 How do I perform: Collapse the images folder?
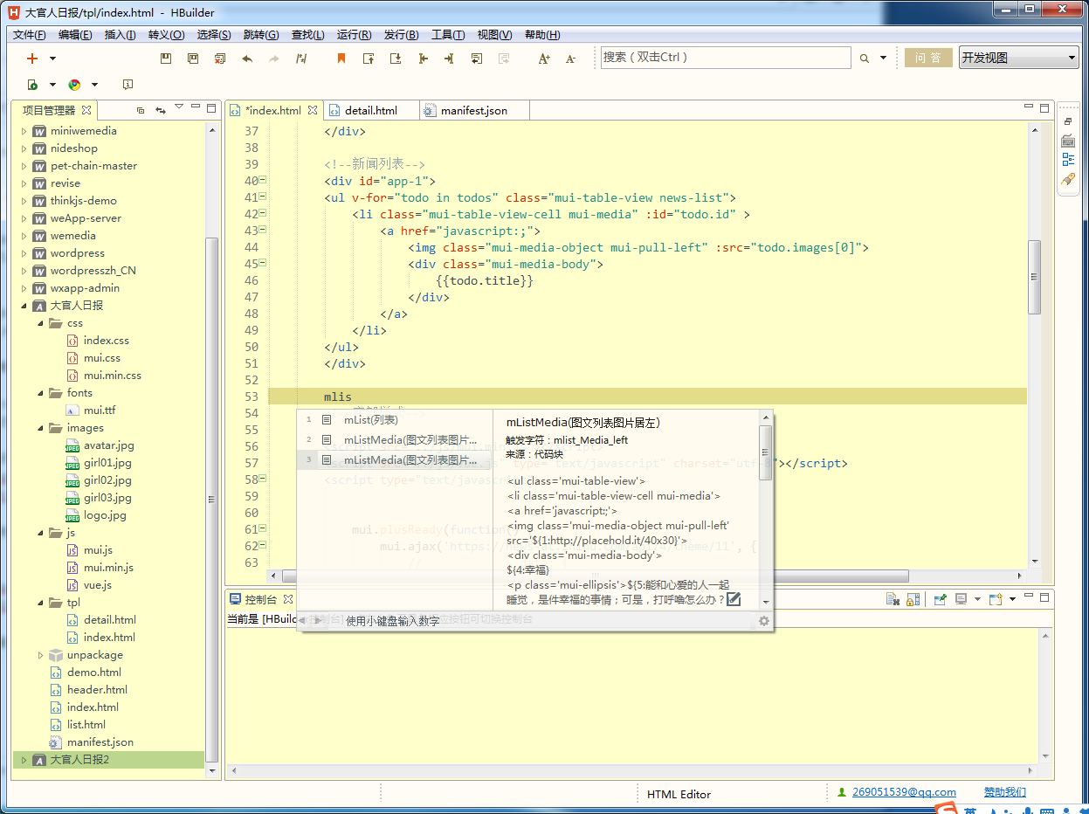(41, 428)
